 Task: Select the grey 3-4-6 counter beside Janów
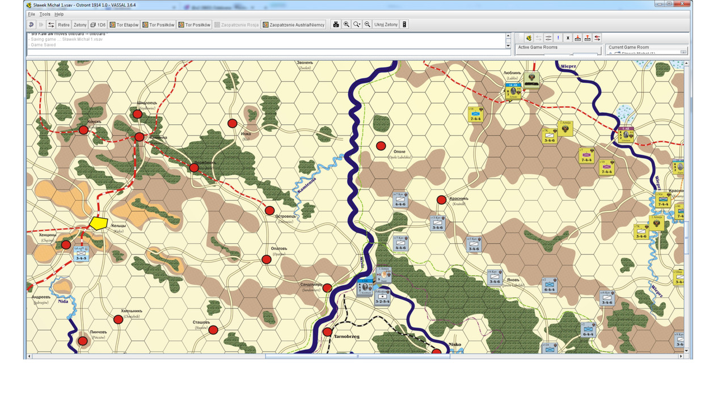click(x=495, y=277)
